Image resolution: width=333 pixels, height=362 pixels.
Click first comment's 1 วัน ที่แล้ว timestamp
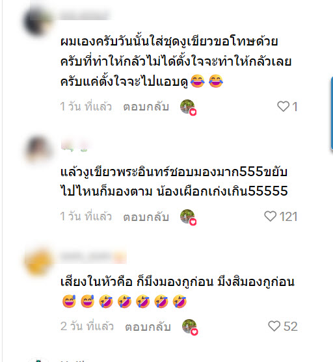click(x=86, y=107)
